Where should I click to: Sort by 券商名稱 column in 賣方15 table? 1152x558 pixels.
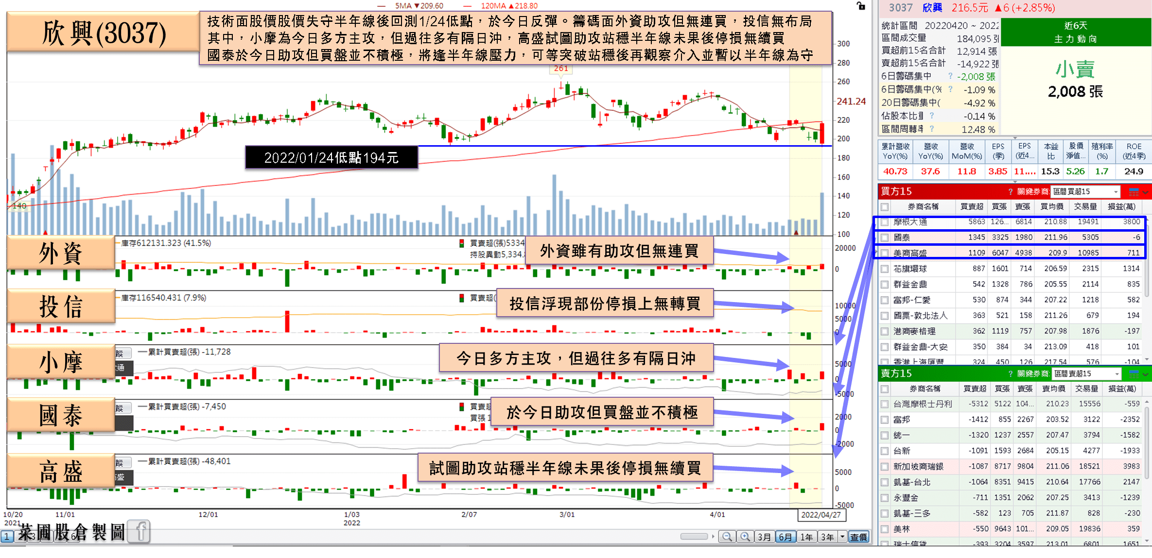click(x=925, y=389)
